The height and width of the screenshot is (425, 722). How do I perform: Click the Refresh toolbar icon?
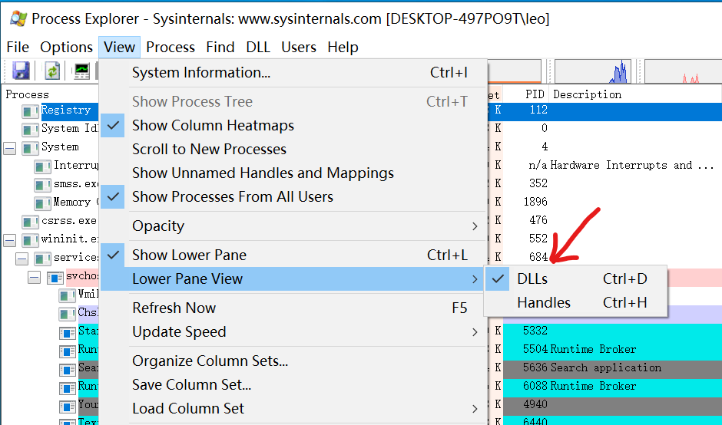coord(52,71)
